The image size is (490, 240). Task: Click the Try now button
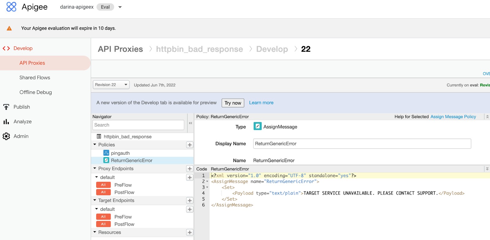coord(233,103)
